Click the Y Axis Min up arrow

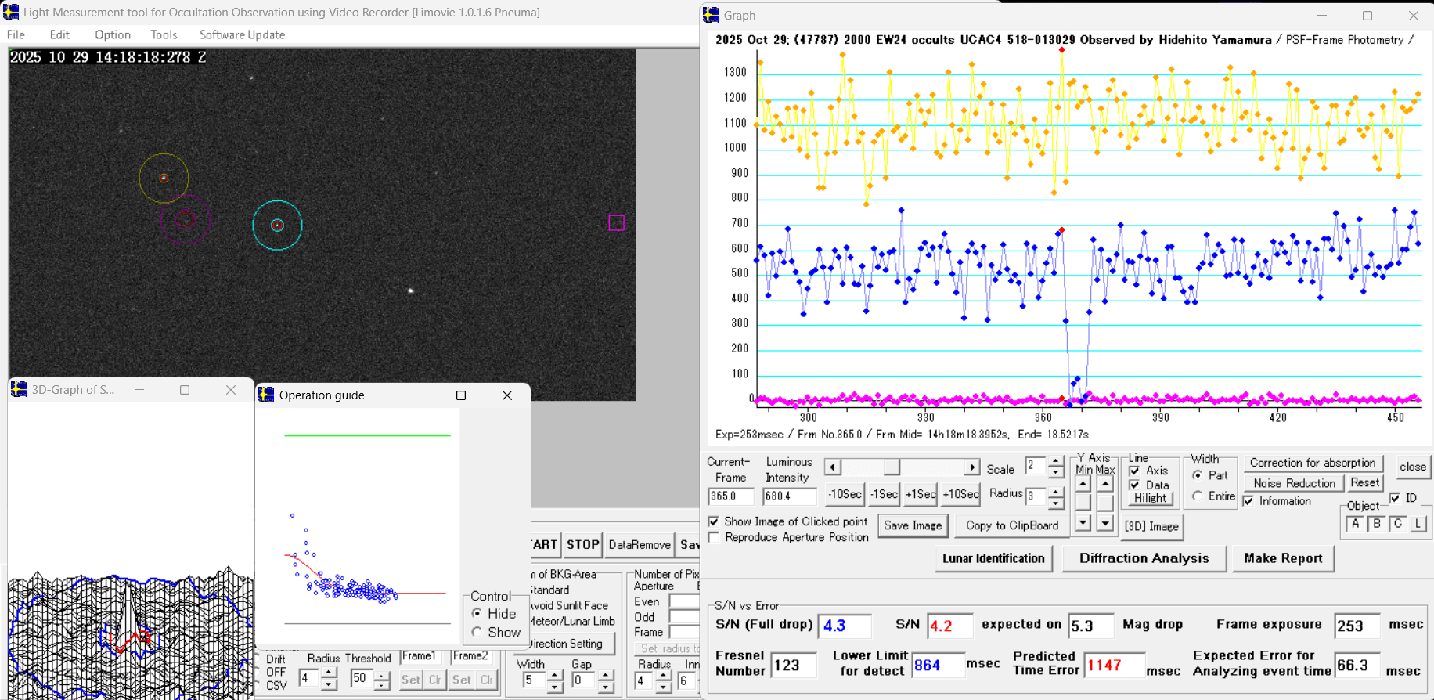coord(1083,484)
